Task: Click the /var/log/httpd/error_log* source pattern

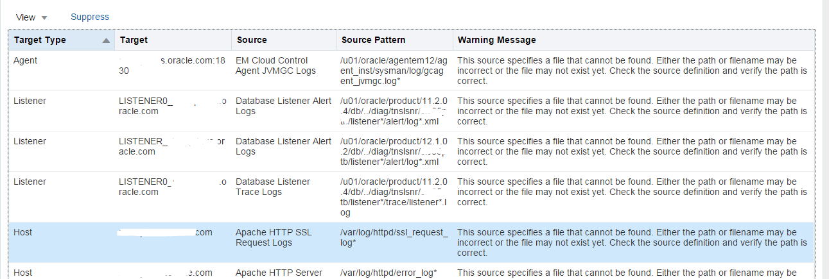Action: pos(389,273)
